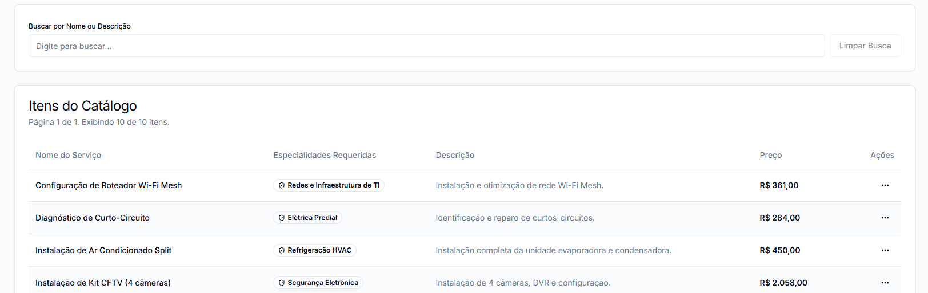Click shield icon in Refrigeração HVAC badge
Screen dimensions: 928x293
[282, 250]
